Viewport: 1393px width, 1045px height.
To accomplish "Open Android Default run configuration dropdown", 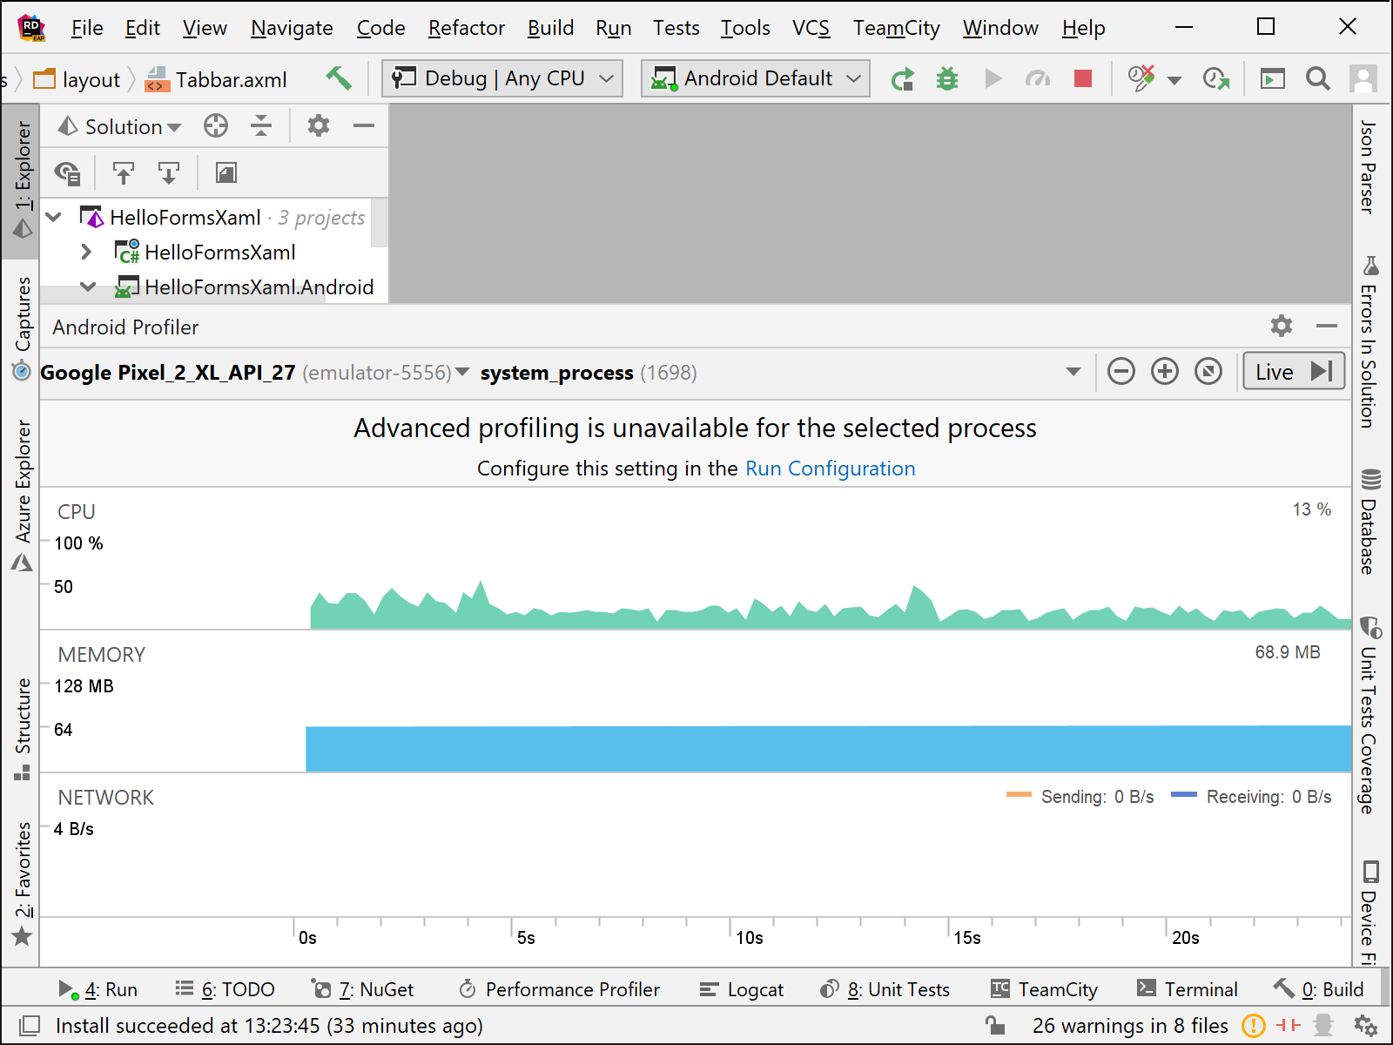I will point(756,78).
